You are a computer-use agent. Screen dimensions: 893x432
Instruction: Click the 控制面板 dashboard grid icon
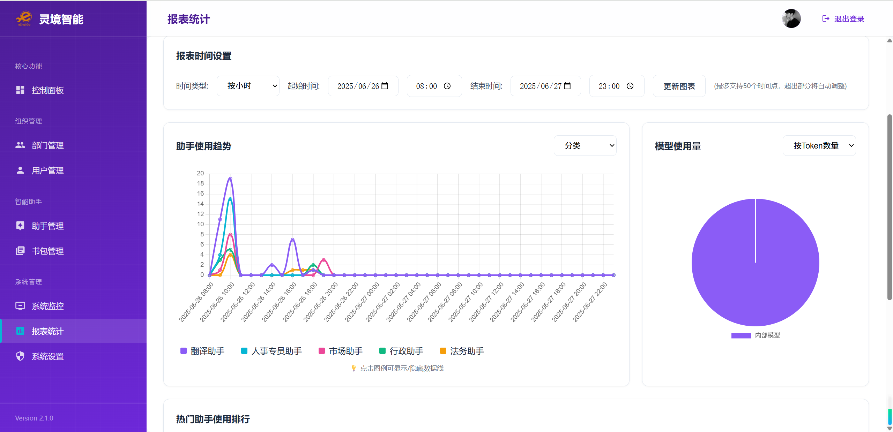[x=20, y=90]
